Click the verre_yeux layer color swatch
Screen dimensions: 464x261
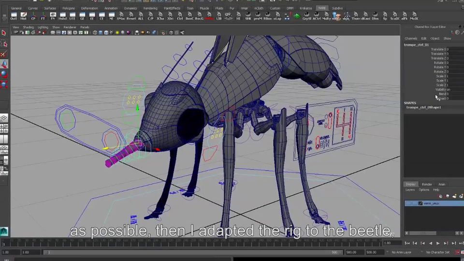(420, 203)
